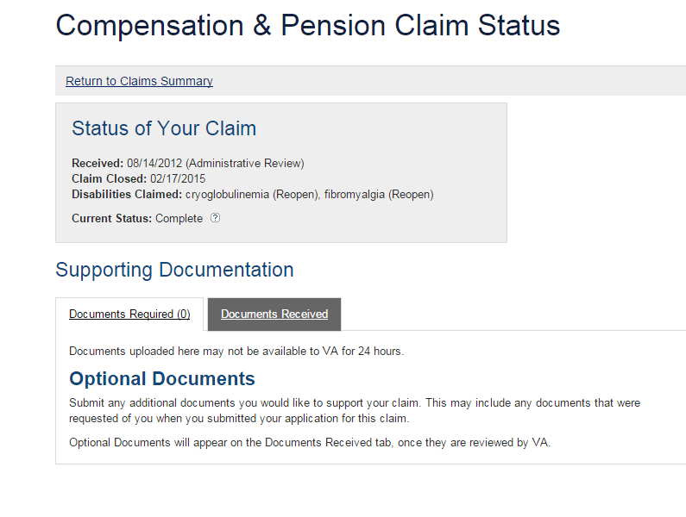This screenshot has width=686, height=517.
Task: Open the Return to Claims Summary link
Action: coord(139,81)
